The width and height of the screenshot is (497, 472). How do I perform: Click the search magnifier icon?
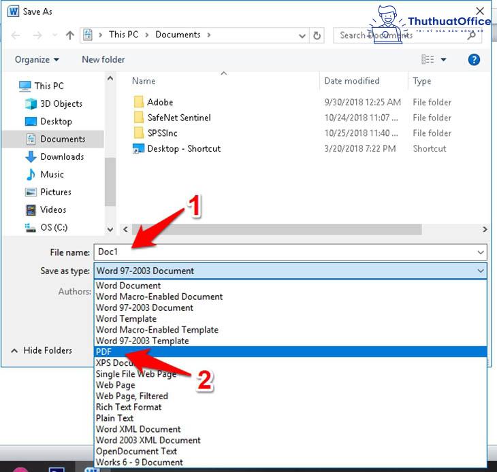coord(471,35)
